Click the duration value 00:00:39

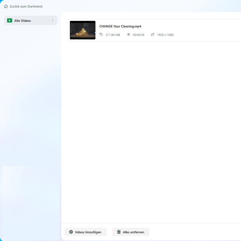[x=138, y=35]
